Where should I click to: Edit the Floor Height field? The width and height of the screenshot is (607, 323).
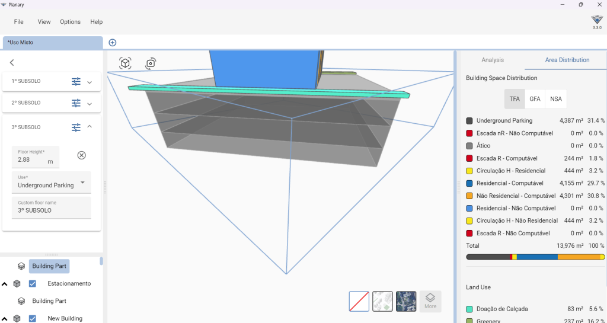36,156
